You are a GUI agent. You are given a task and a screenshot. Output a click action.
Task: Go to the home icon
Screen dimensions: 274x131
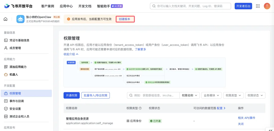[x=6, y=19]
